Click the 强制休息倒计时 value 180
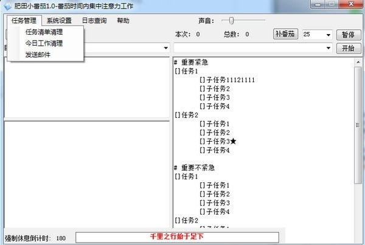 (61, 238)
